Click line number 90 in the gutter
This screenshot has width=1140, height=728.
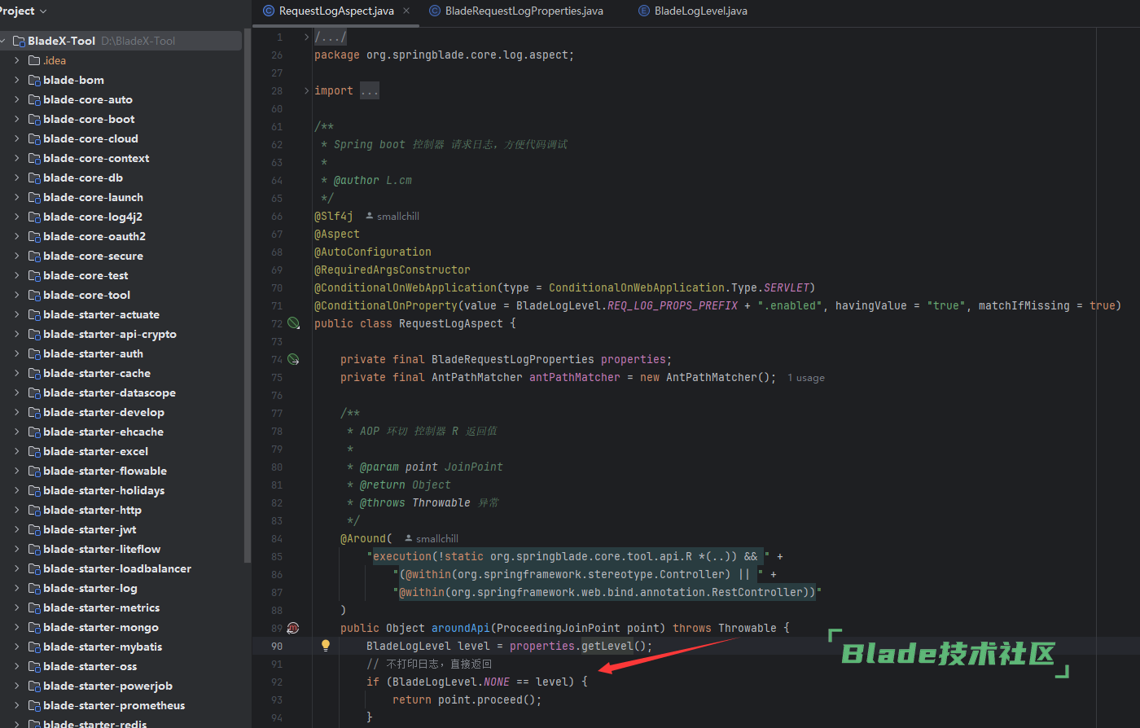pyautogui.click(x=277, y=646)
